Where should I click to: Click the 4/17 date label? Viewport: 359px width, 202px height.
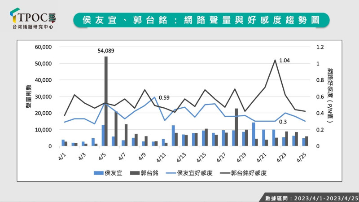(x=221, y=158)
